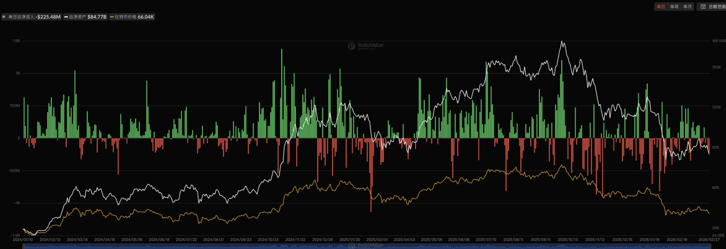Click the 1.5B label on the left axis
This screenshot has height=249, width=726.
[x=16, y=41]
